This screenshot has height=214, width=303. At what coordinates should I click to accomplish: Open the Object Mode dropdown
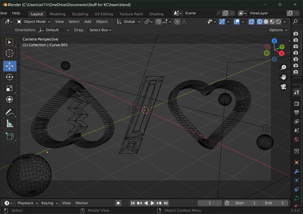click(33, 21)
